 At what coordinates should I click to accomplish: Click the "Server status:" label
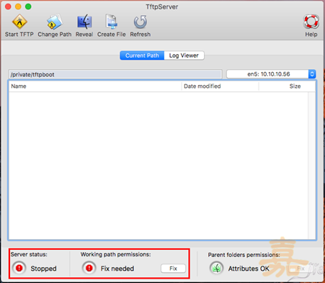pos(29,254)
